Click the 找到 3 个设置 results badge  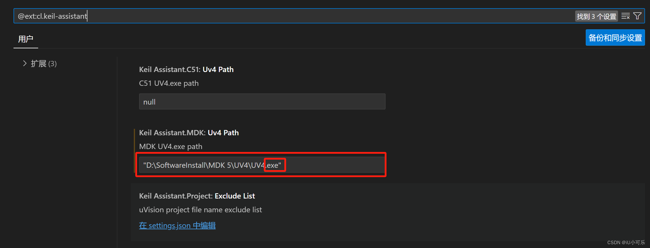tap(596, 16)
